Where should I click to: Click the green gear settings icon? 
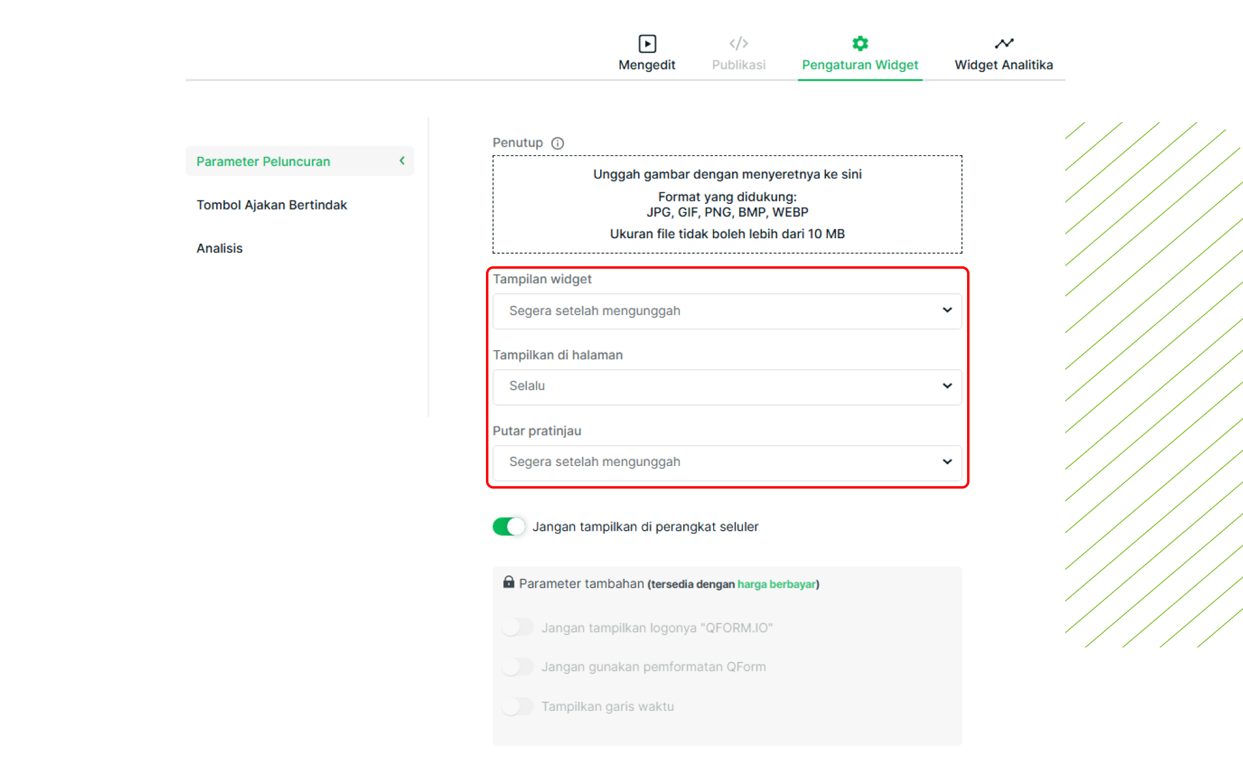pos(860,43)
